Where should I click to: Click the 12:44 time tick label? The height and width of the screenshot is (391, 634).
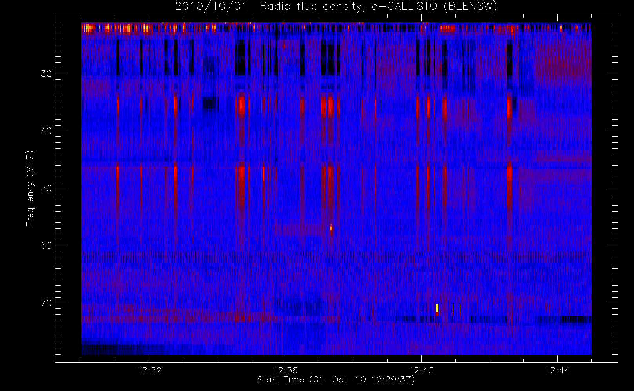click(557, 370)
